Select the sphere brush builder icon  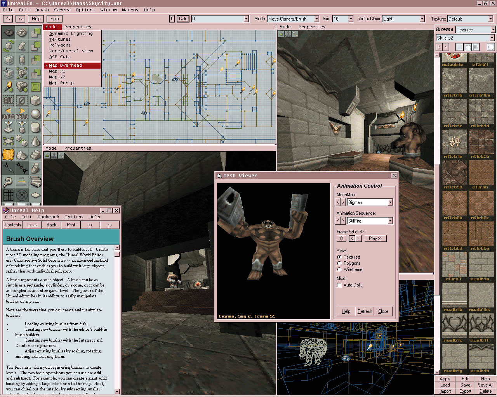(35, 114)
